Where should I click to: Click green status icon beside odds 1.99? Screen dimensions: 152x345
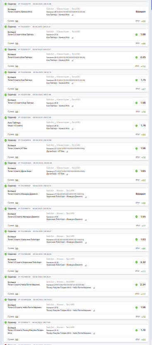coord(136,34)
